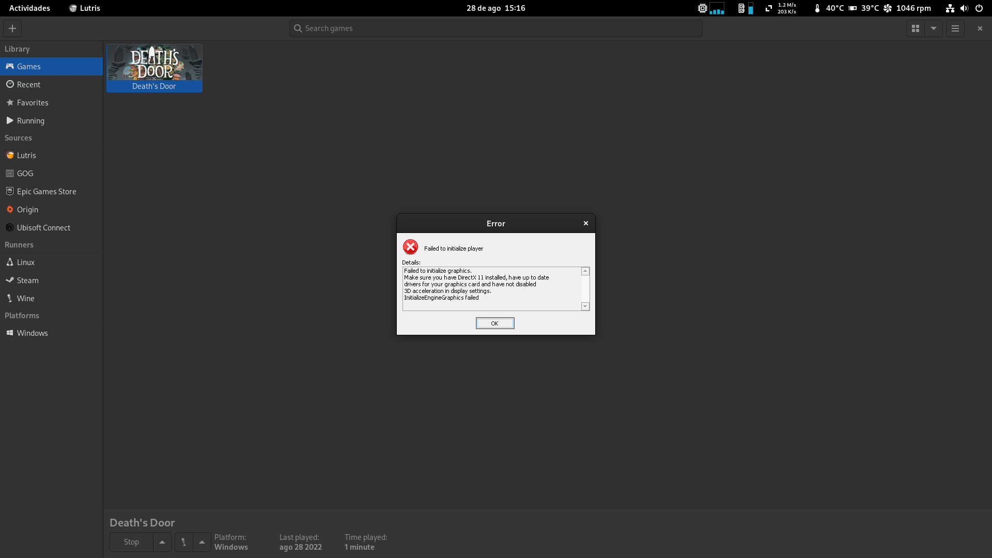Filter library by Windows platform
Viewport: 992px width, 558px height.
click(33, 333)
